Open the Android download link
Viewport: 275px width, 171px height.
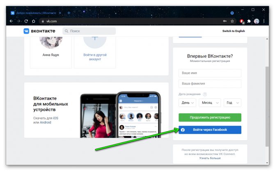pyautogui.click(x=46, y=123)
